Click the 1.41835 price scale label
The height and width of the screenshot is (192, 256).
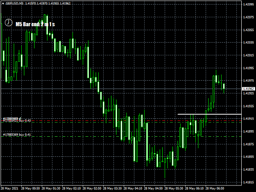click(x=249, y=169)
